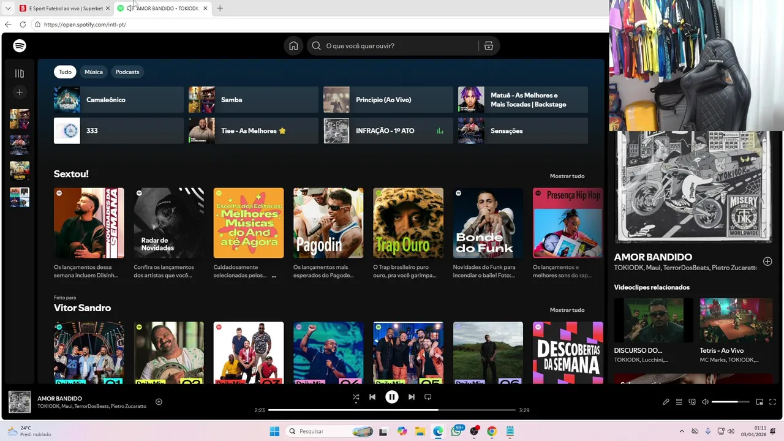This screenshot has height=441, width=784.
Task: Open the Novidades da Semana playlist cover
Action: click(89, 223)
